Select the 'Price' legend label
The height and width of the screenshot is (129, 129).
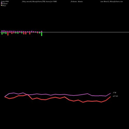tap(4, 6)
